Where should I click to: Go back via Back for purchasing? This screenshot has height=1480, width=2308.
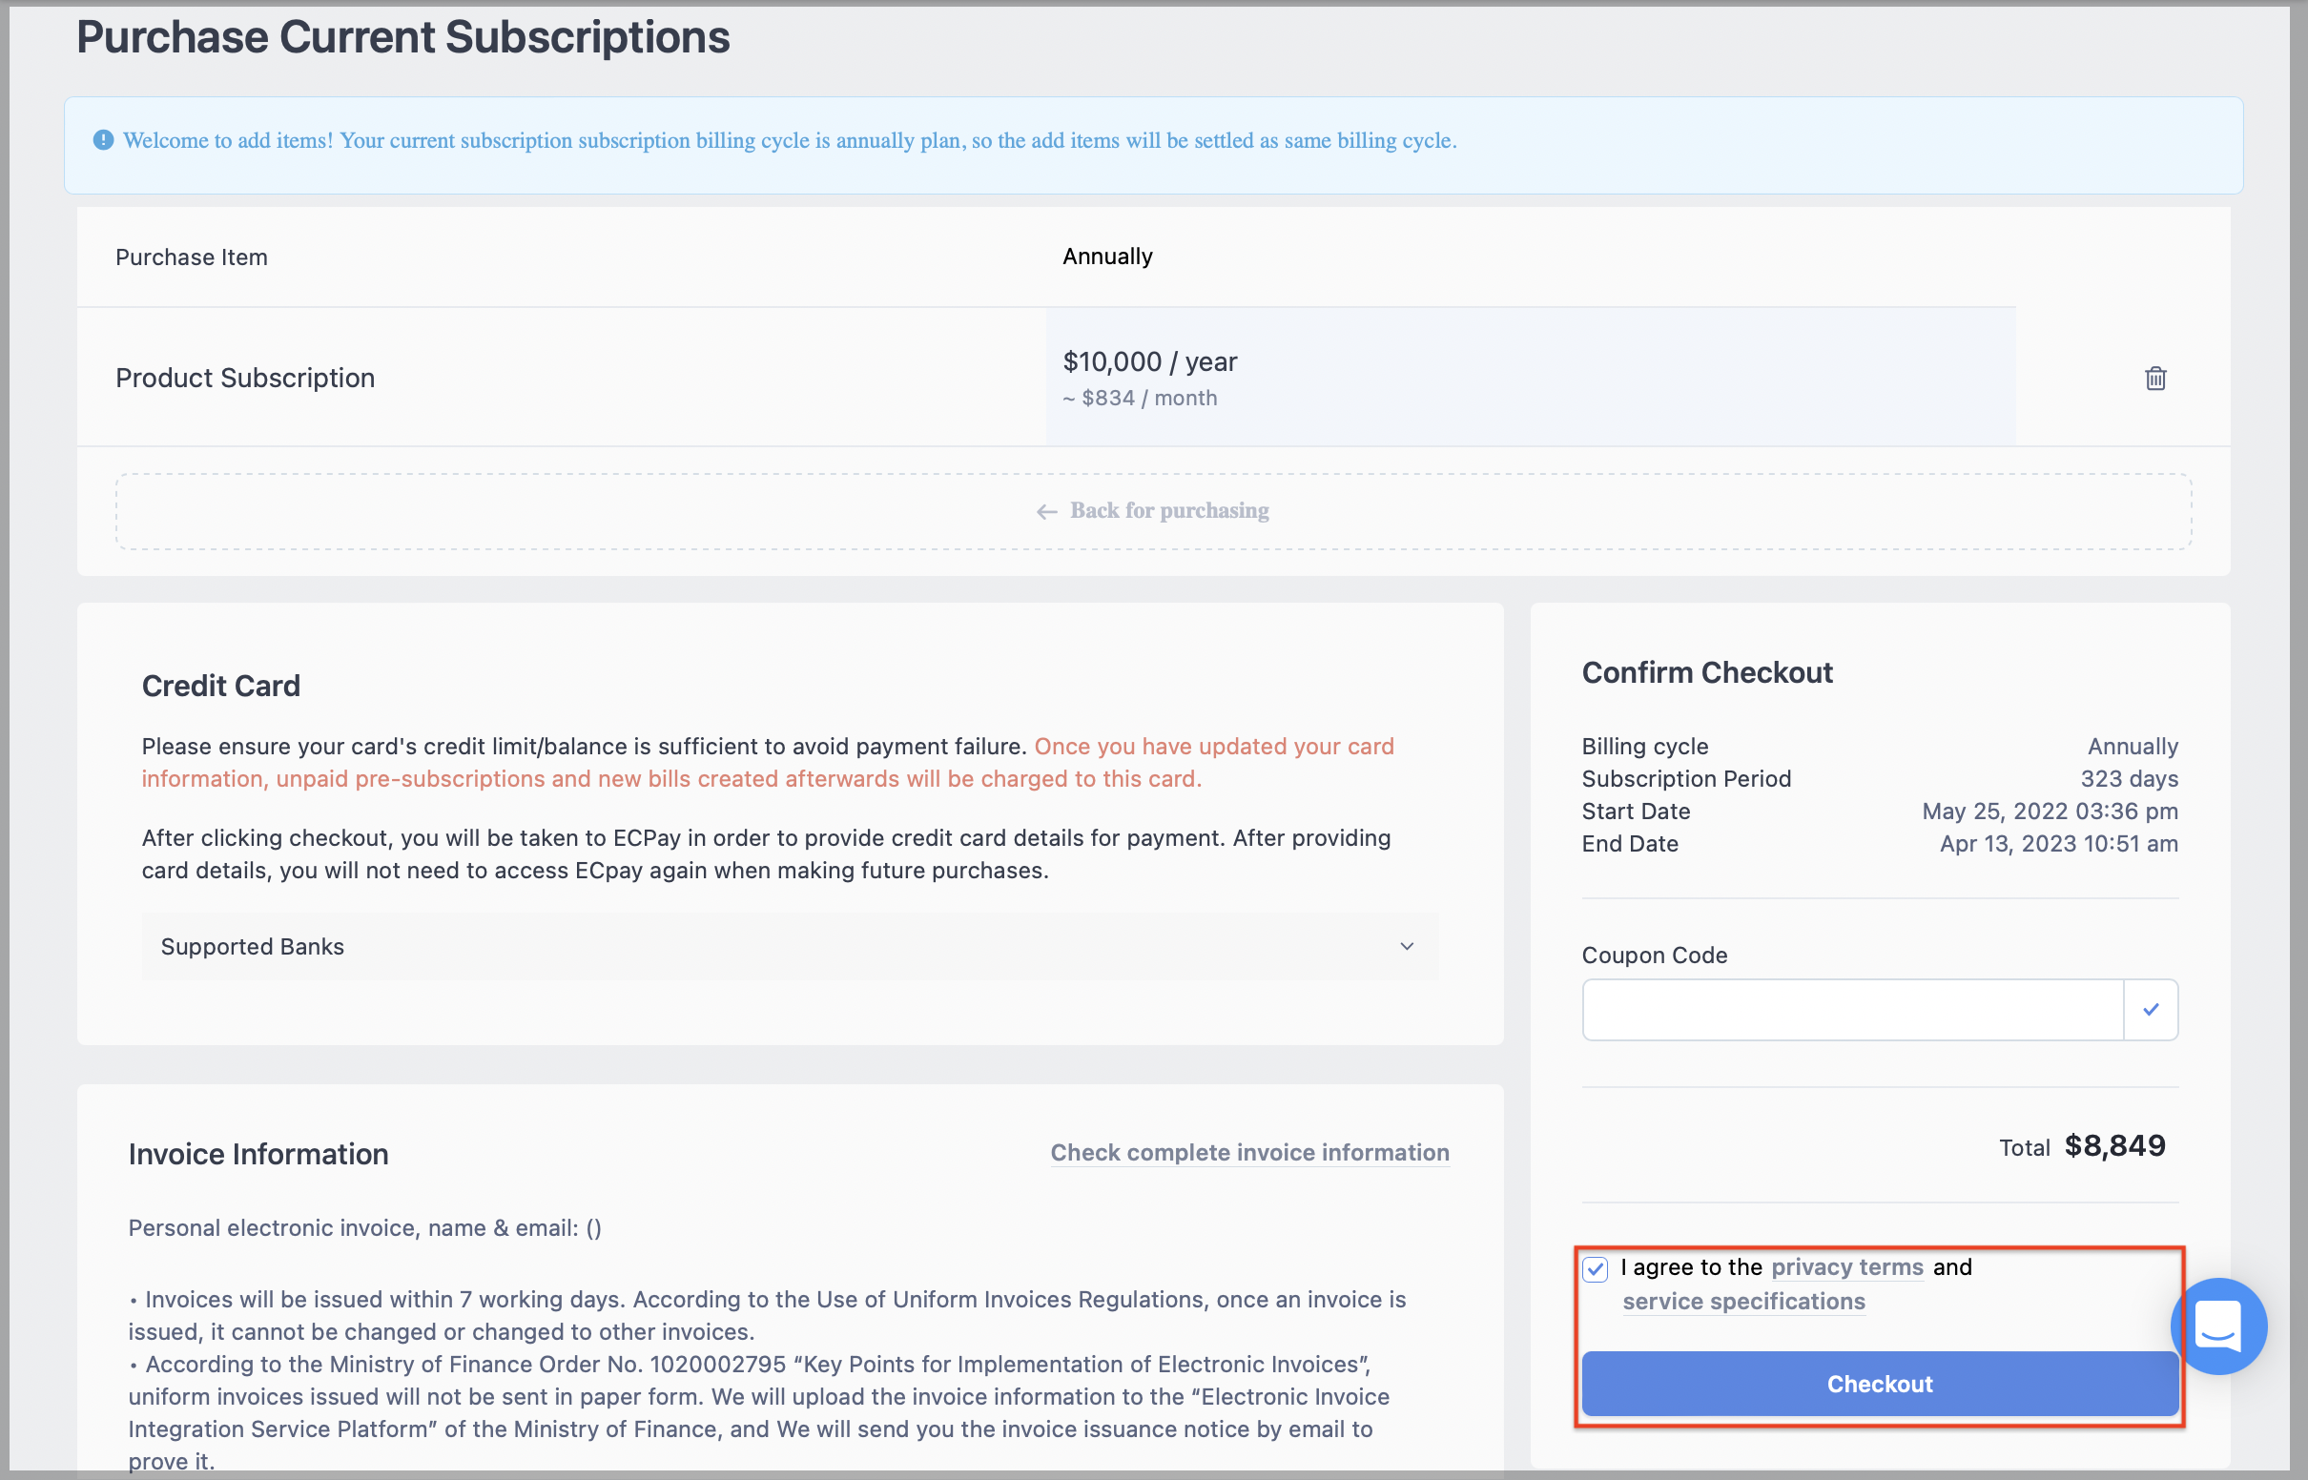point(1153,511)
